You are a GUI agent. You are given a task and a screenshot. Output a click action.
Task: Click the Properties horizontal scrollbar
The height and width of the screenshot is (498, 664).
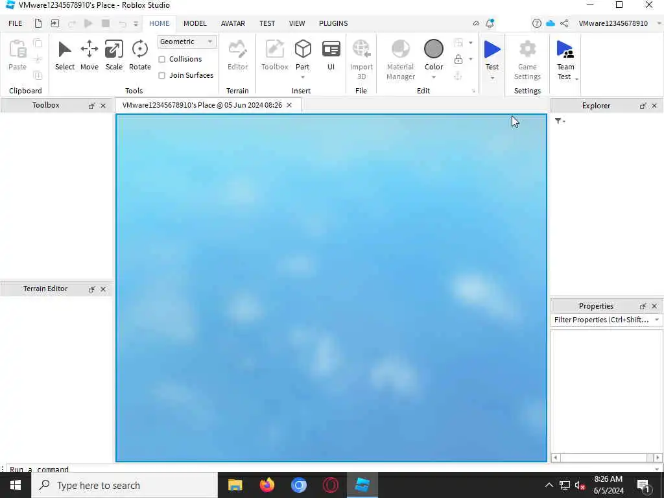tap(607, 458)
